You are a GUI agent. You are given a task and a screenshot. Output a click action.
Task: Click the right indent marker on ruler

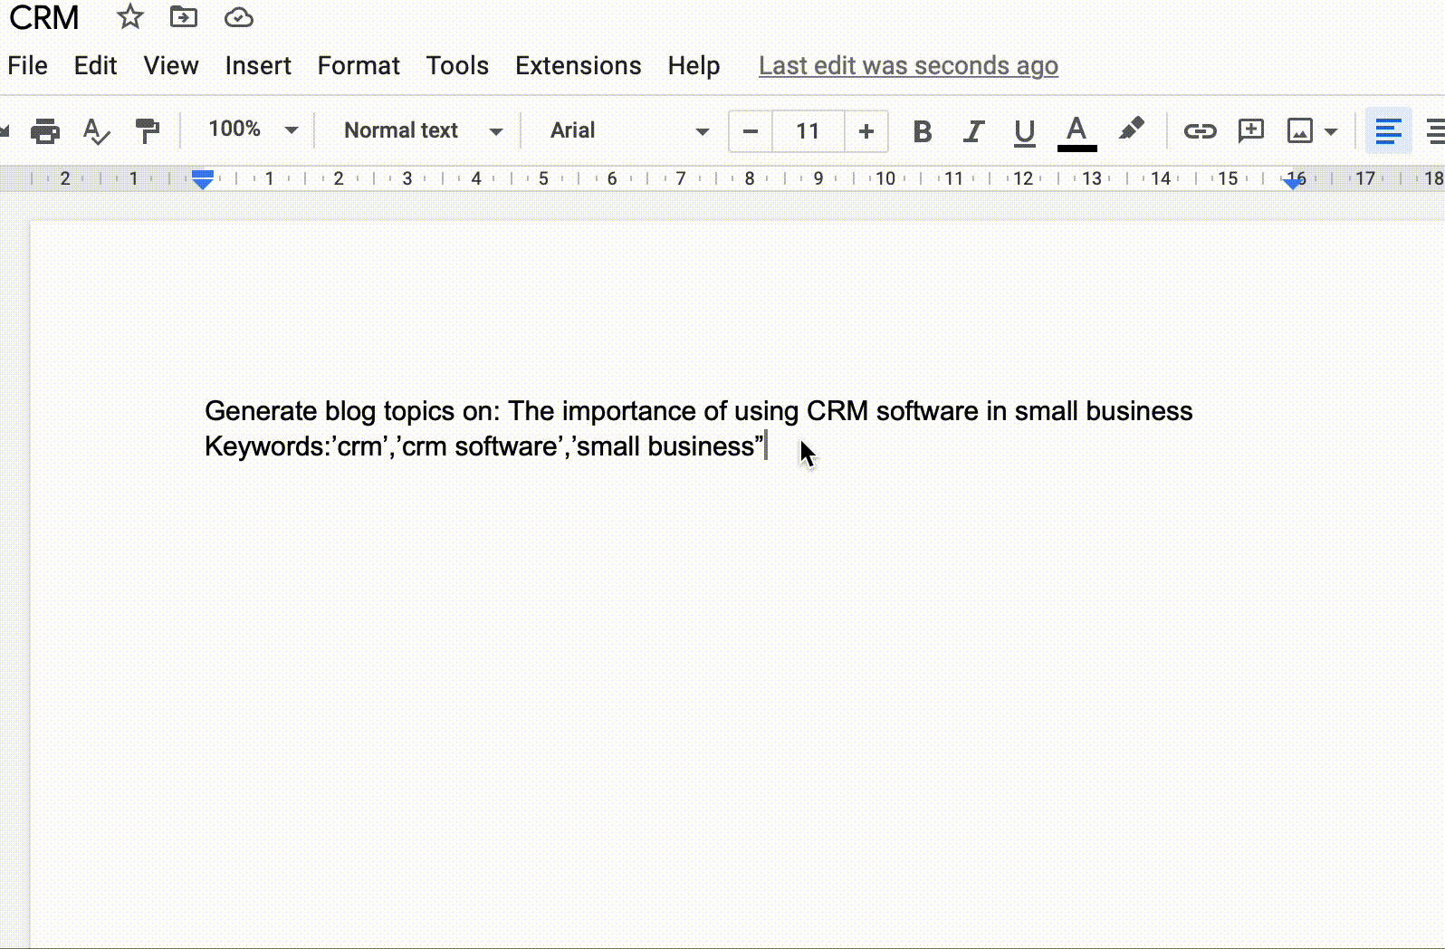click(1294, 182)
